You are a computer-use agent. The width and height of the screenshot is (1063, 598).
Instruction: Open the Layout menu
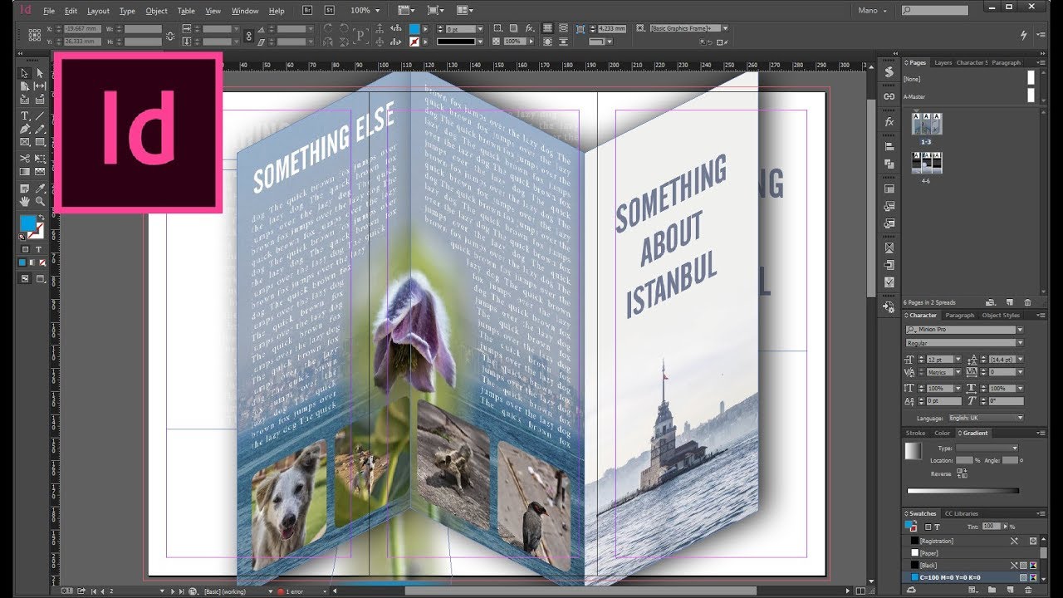(x=98, y=11)
